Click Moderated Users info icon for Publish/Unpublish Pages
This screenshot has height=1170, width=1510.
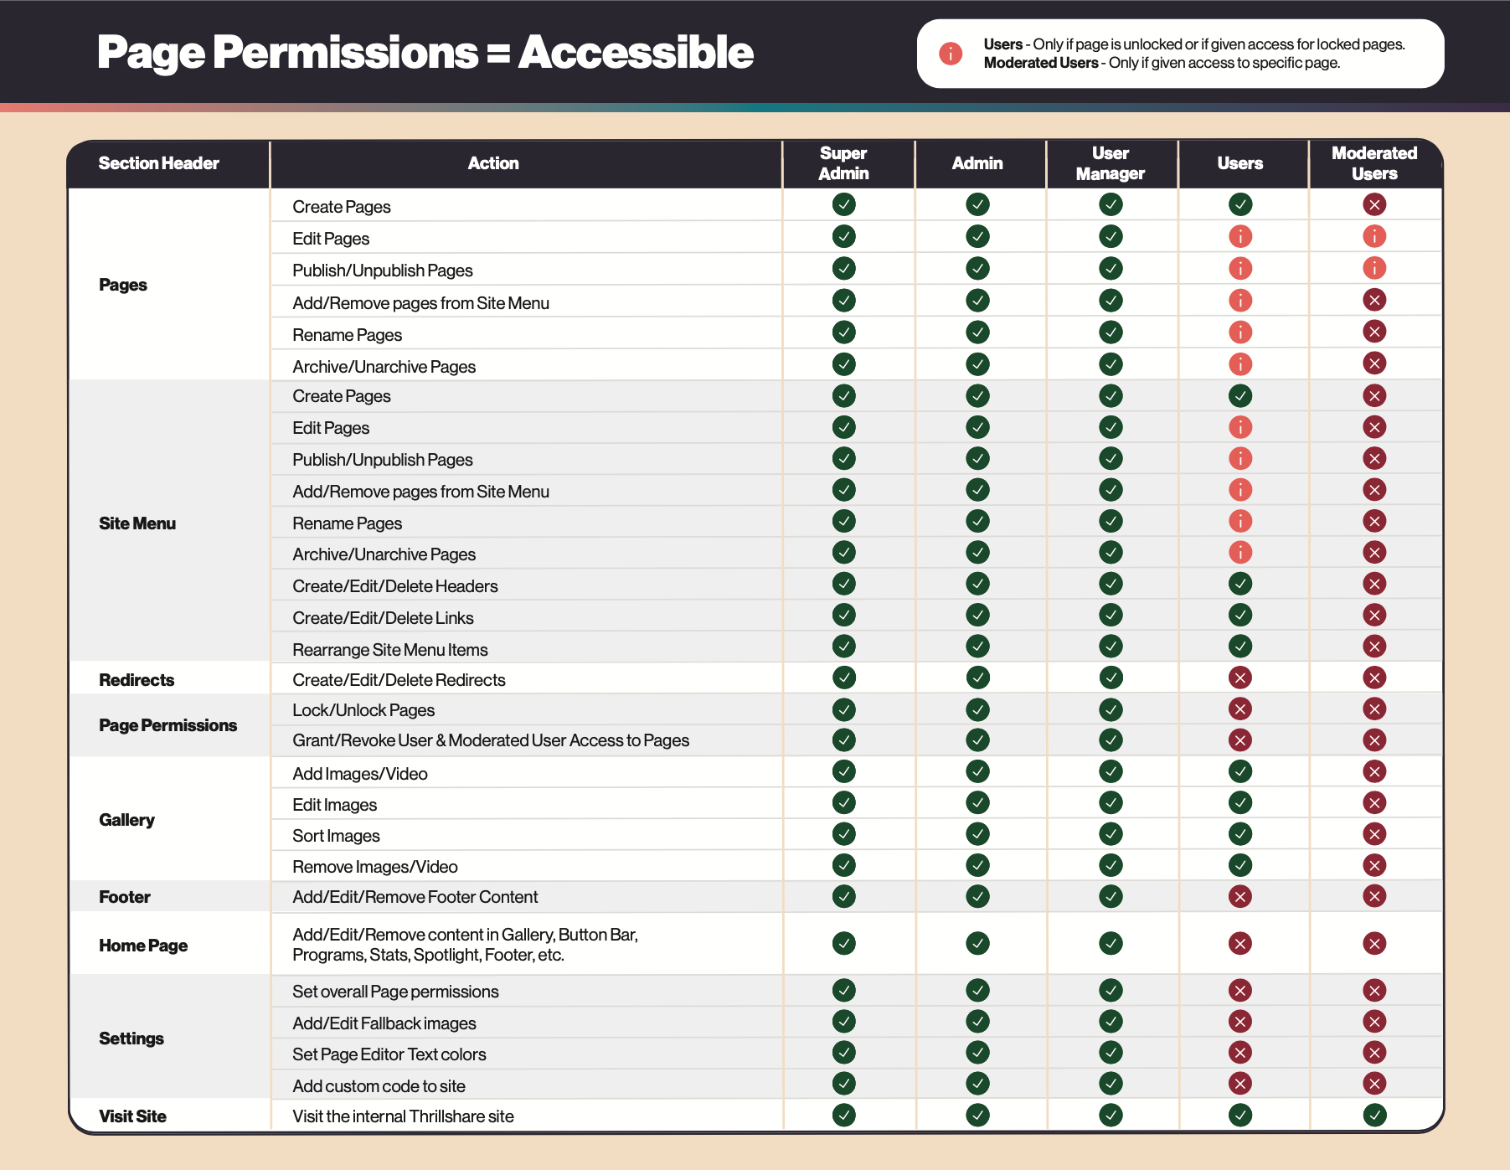[1374, 268]
